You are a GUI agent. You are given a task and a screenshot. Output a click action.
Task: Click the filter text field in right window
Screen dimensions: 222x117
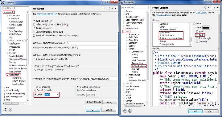pyautogui.click(x=135, y=7)
